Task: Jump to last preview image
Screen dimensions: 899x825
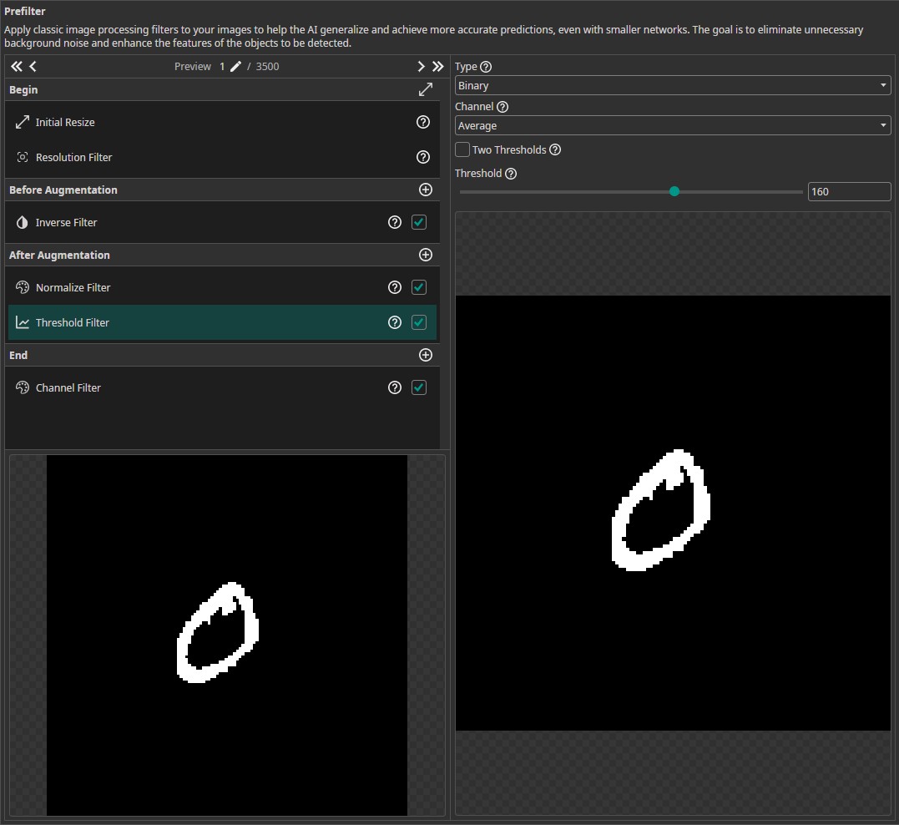Action: point(437,67)
